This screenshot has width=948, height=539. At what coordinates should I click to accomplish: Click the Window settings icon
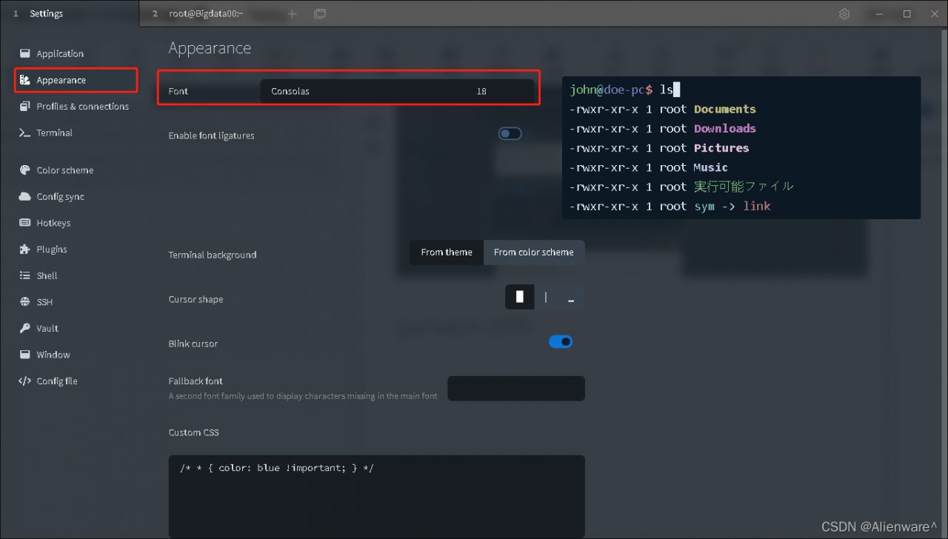pyautogui.click(x=24, y=355)
